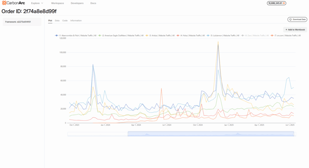Screen dimensions: 309x168
Task: Open the Explore dropdown menu
Action: coord(37,3)
